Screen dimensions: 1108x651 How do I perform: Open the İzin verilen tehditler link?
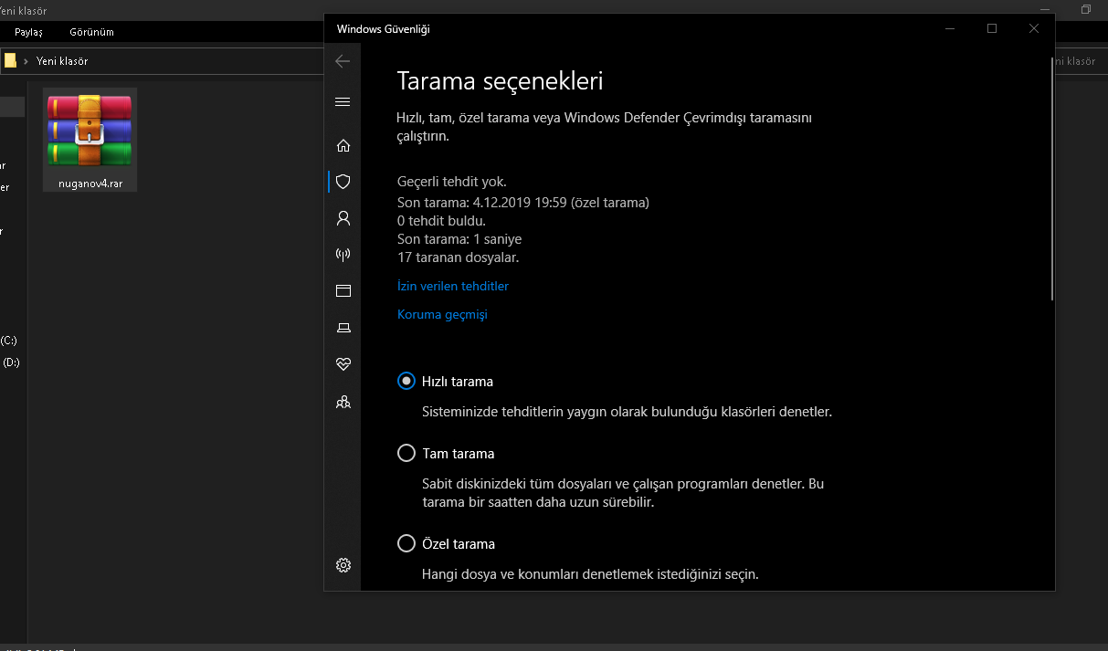pos(453,287)
